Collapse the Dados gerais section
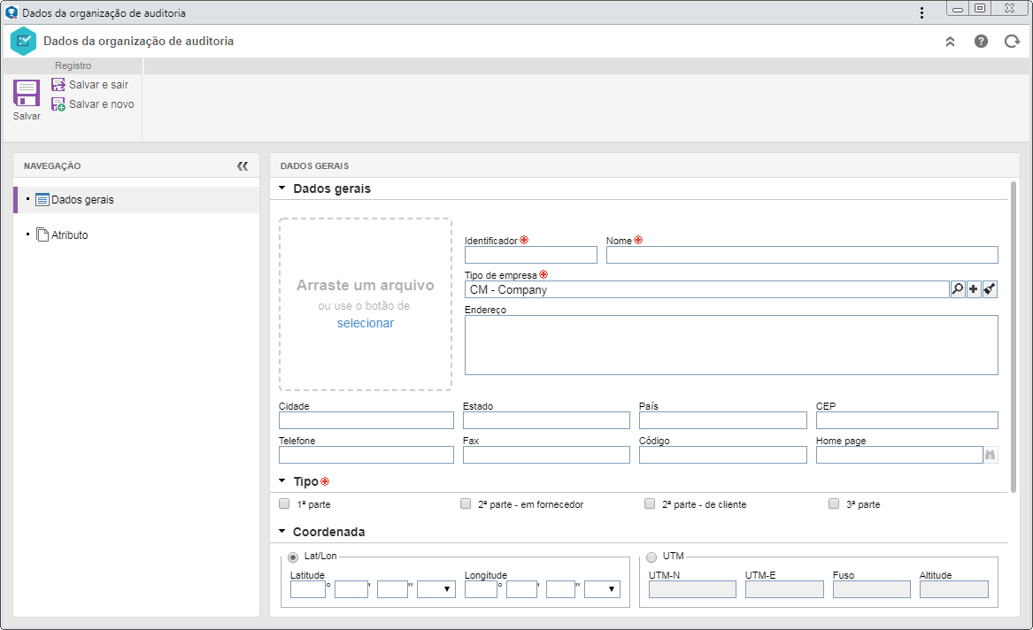Image resolution: width=1033 pixels, height=630 pixels. (282, 188)
